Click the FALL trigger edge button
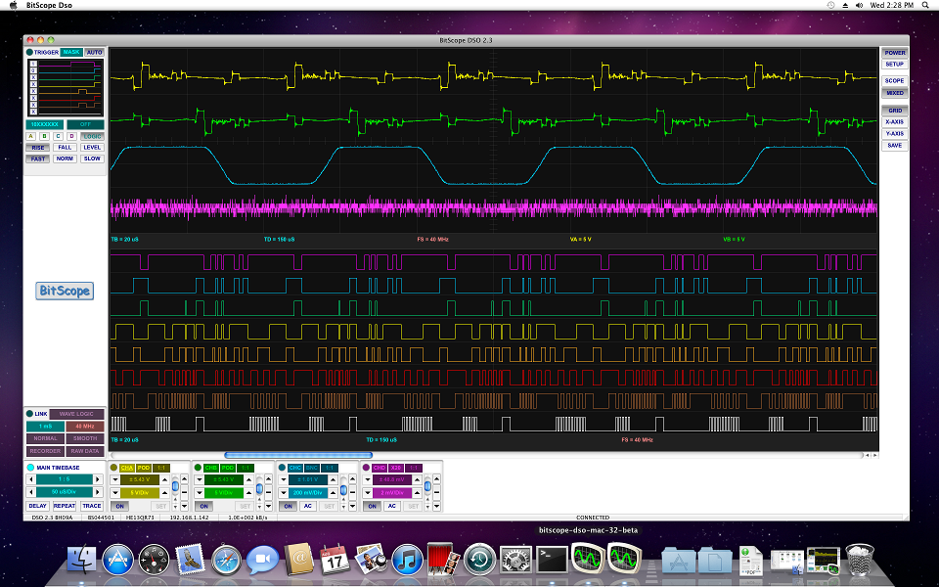 66,147
